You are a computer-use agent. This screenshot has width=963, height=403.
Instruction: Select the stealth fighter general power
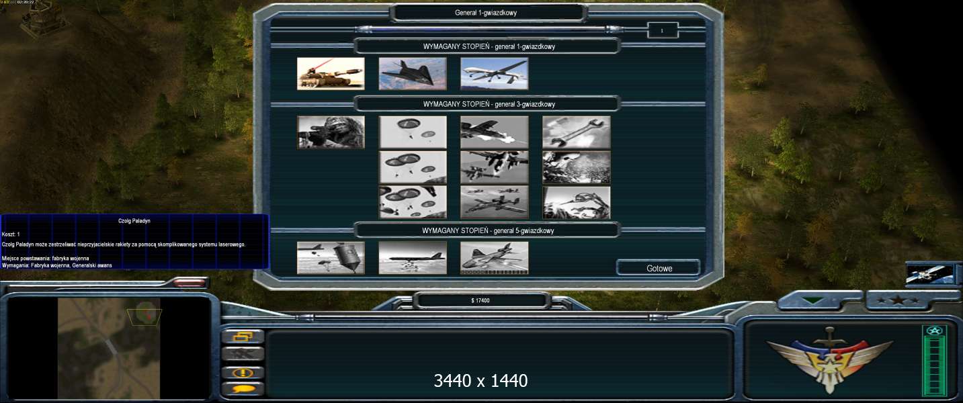point(413,73)
